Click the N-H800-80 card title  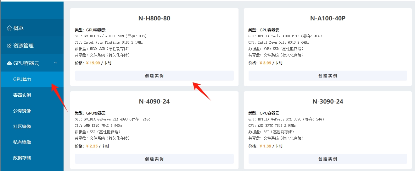coord(154,18)
